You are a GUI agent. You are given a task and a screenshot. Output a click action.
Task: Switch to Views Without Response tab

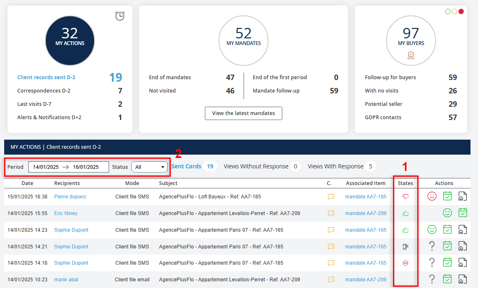pyautogui.click(x=256, y=166)
